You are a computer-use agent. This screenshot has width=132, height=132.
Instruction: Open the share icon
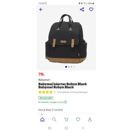pyautogui.click(x=82, y=10)
